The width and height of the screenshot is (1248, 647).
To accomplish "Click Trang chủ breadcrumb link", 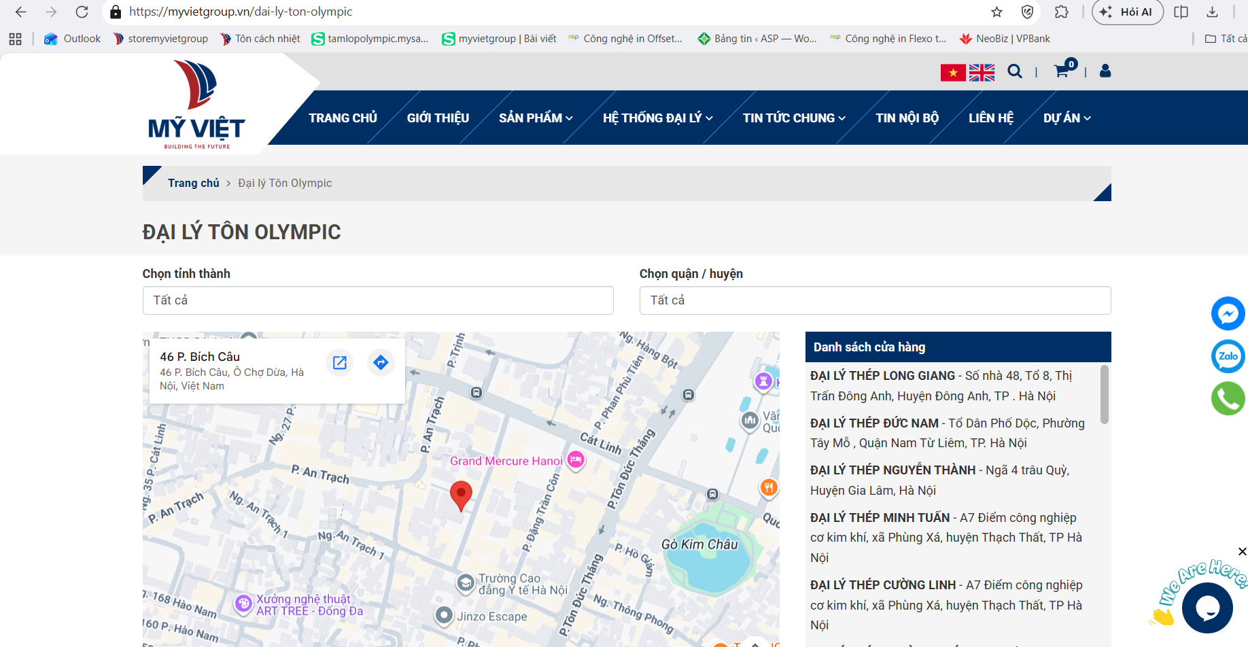I will (194, 183).
